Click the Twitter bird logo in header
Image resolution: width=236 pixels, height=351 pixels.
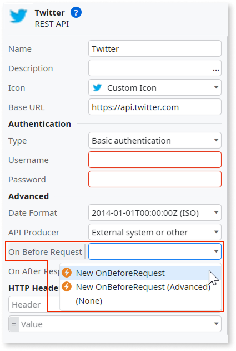(18, 16)
